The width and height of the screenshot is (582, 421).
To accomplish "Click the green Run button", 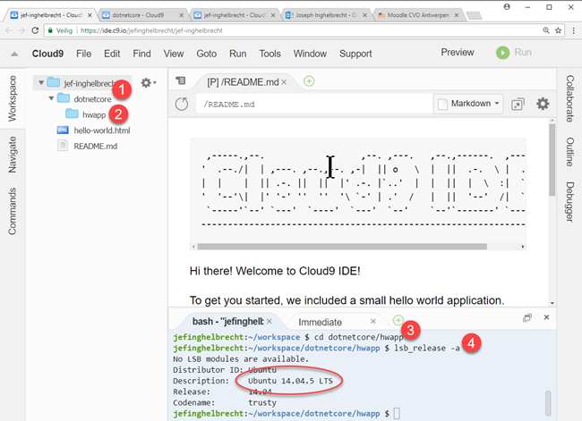I will click(514, 53).
